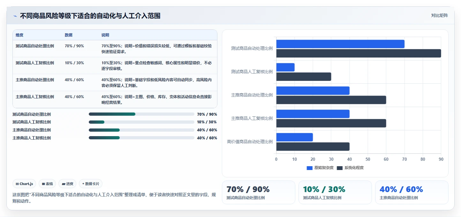The height and width of the screenshot is (217, 461).
Task: Select the 数据卡片 tag
Action: [91, 184]
